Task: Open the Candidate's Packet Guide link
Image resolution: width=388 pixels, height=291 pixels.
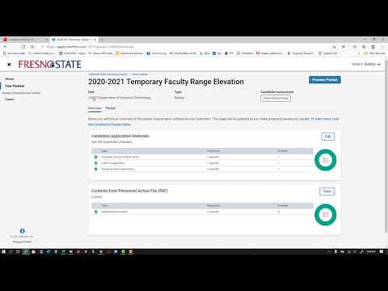Action: coord(109,124)
